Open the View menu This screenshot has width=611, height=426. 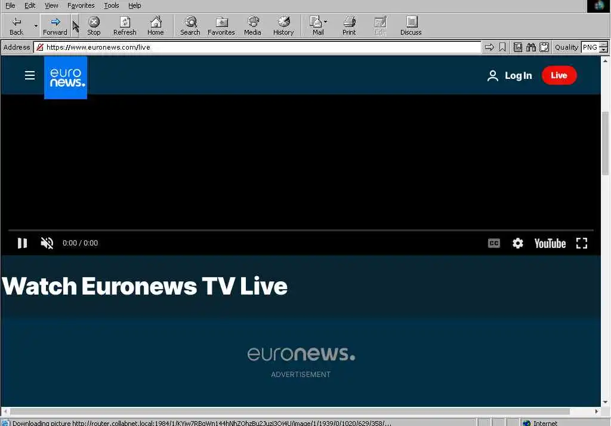tap(51, 5)
